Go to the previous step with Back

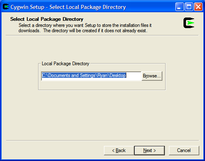tap(119, 150)
